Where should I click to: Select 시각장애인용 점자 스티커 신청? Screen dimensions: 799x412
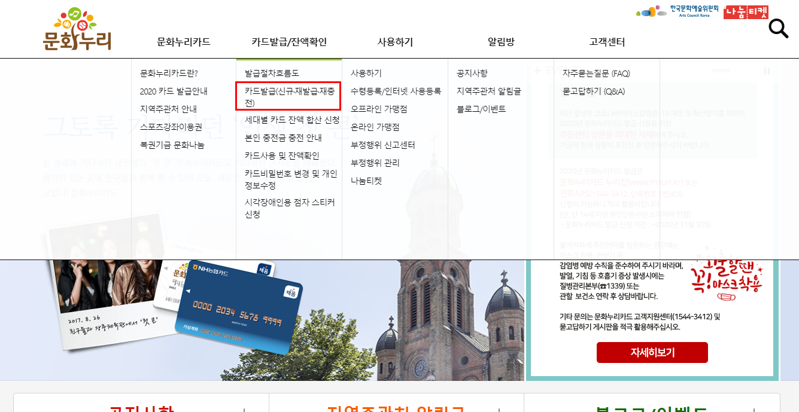point(290,208)
